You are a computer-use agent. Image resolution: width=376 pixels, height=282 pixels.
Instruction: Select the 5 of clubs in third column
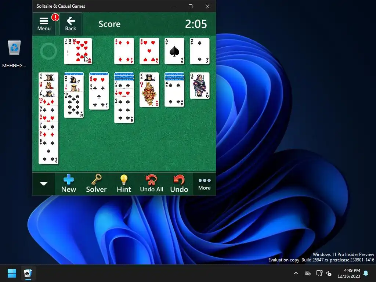click(99, 97)
